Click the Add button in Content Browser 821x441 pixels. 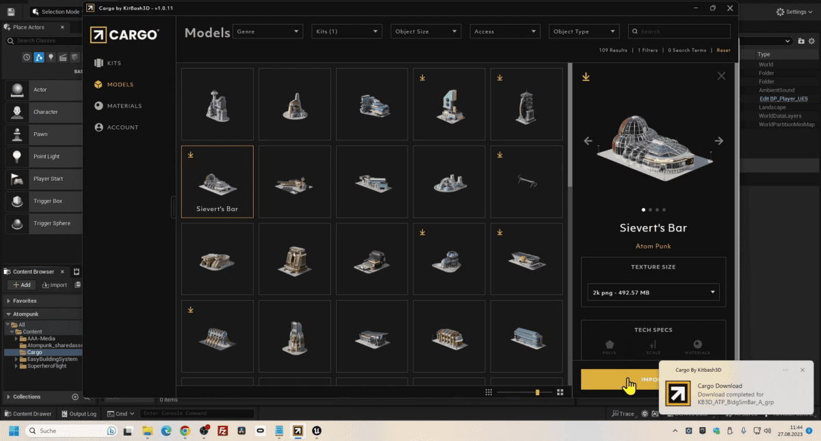tap(21, 285)
